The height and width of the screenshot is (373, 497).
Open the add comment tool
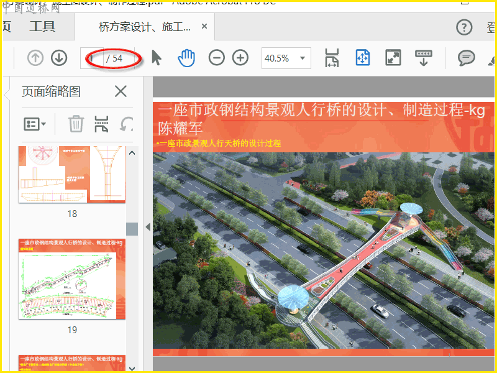466,58
